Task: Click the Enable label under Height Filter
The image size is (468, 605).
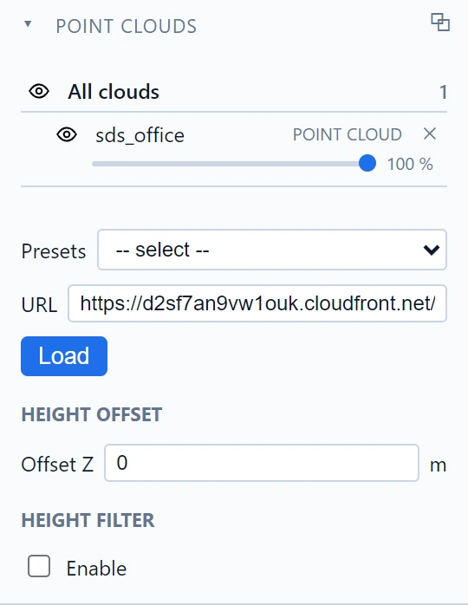Action: tap(96, 569)
